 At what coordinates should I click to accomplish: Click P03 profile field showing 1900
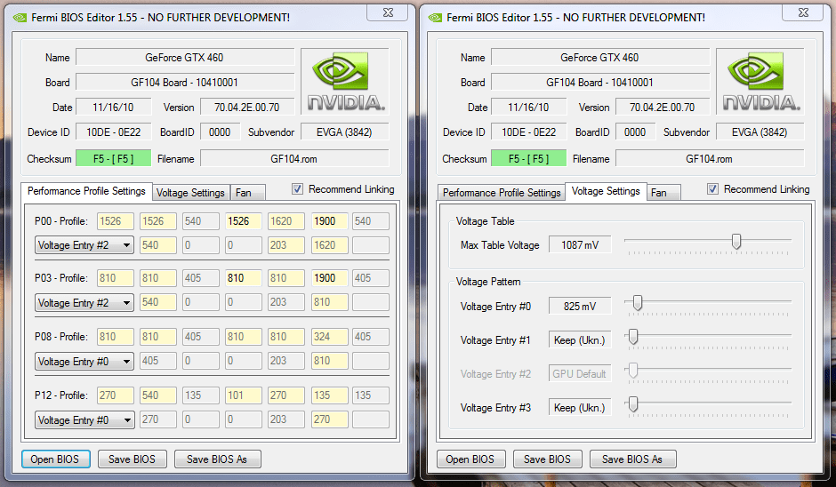[329, 278]
